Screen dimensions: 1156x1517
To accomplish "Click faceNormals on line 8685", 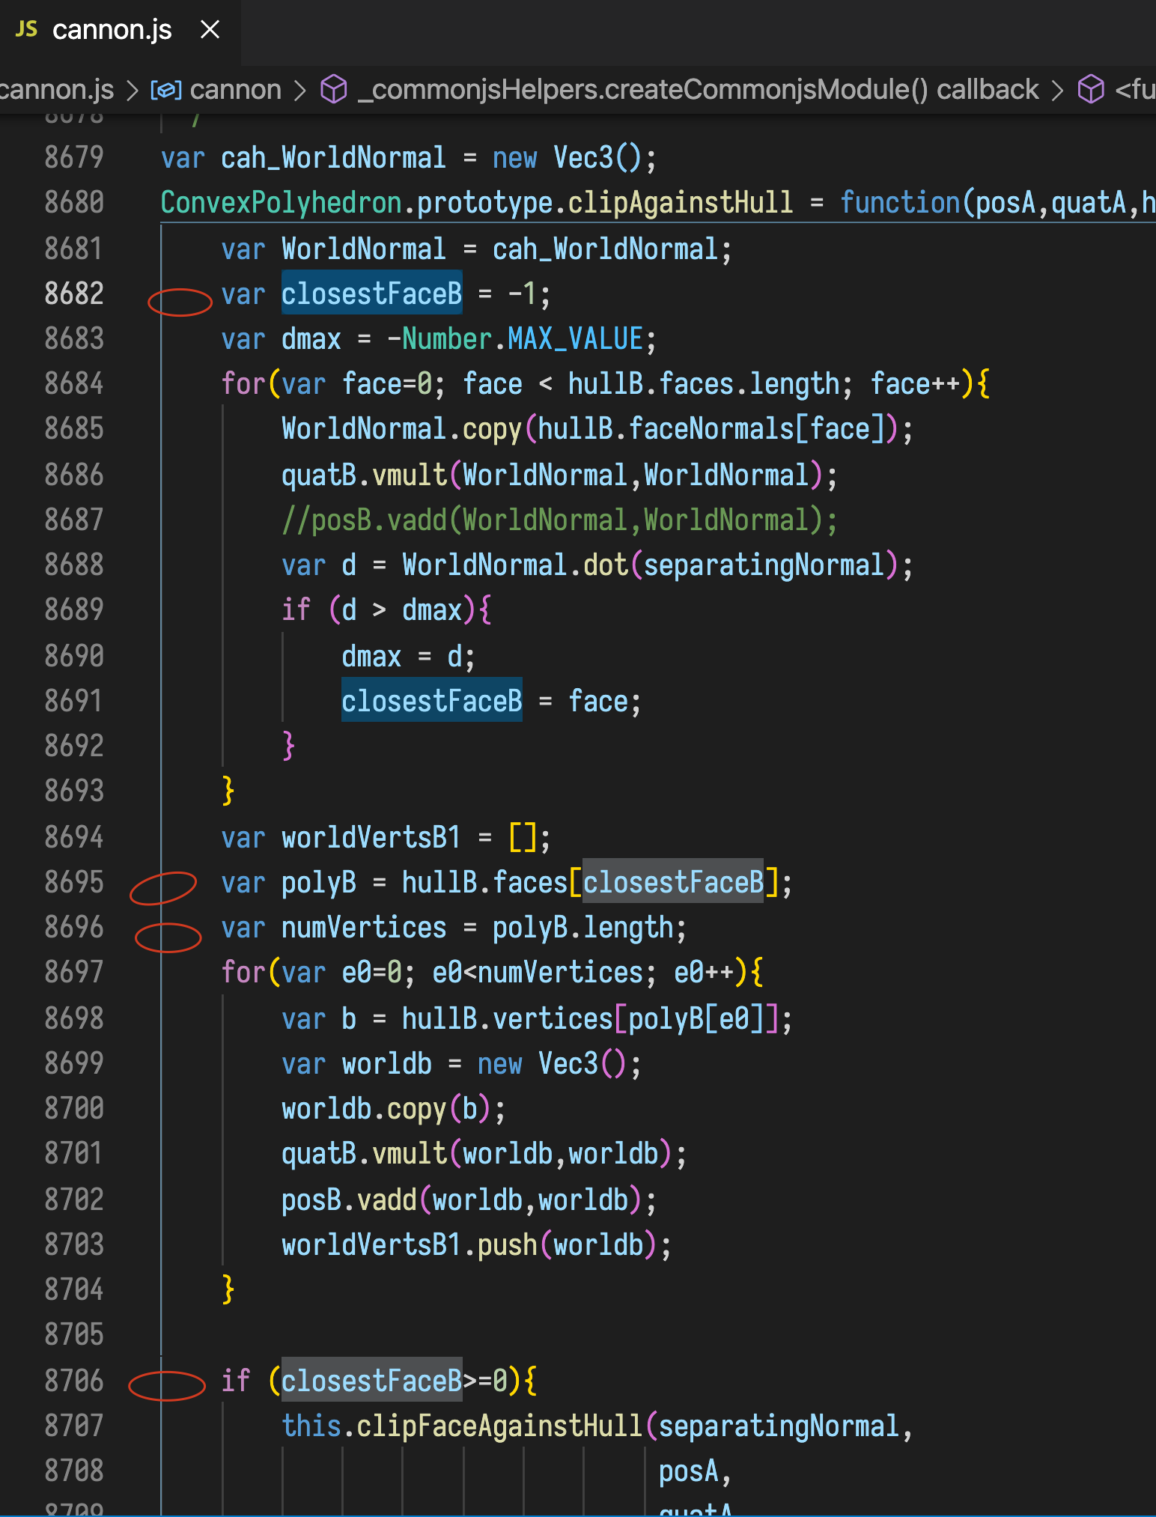I will (x=711, y=429).
